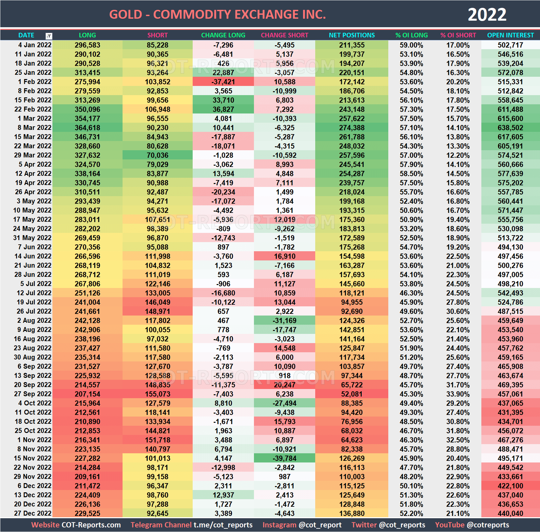Select the % OI SHORT header
This screenshot has width=540, height=532.
pyautogui.click(x=458, y=35)
